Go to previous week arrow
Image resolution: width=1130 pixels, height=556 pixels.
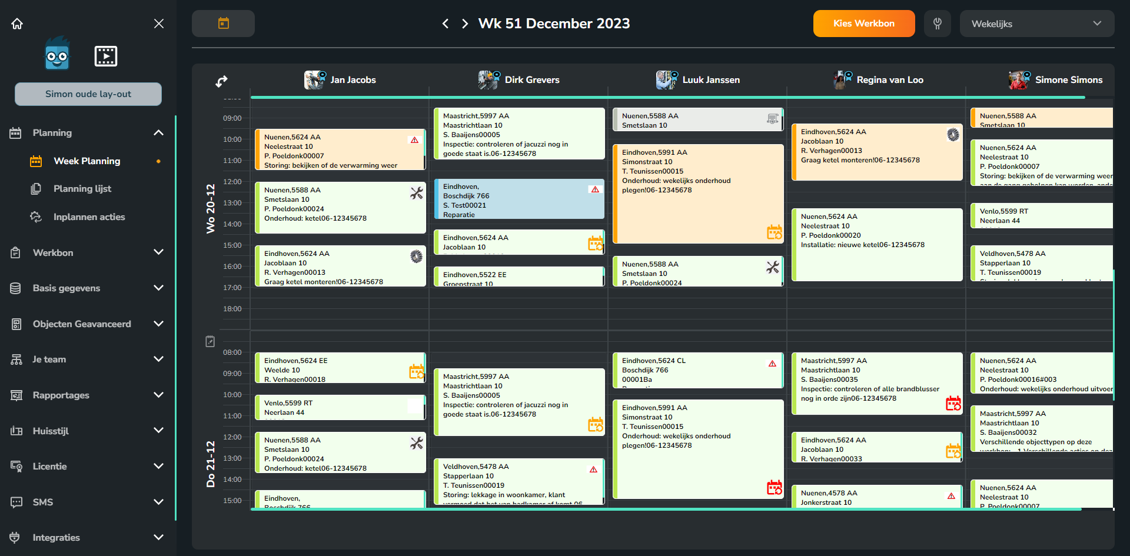coord(446,24)
